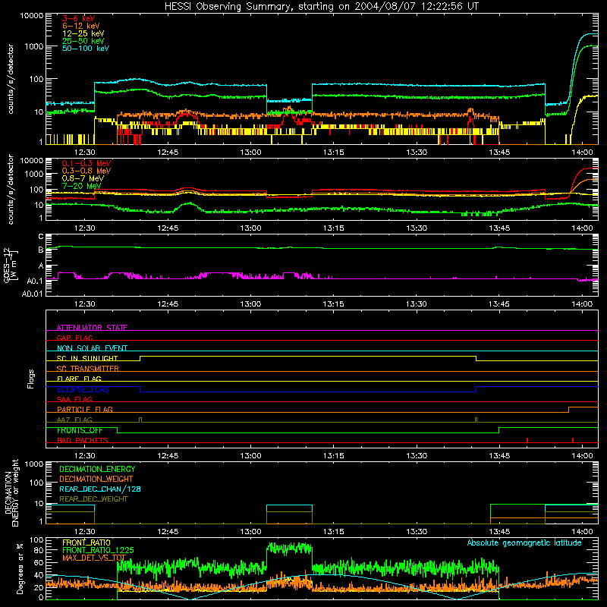607x607 pixels.
Task: Click the PARTICLE_FLAG step near 14:00
Action: [568, 410]
